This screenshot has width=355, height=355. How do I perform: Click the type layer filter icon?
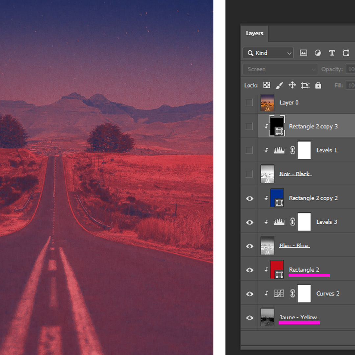click(x=332, y=53)
